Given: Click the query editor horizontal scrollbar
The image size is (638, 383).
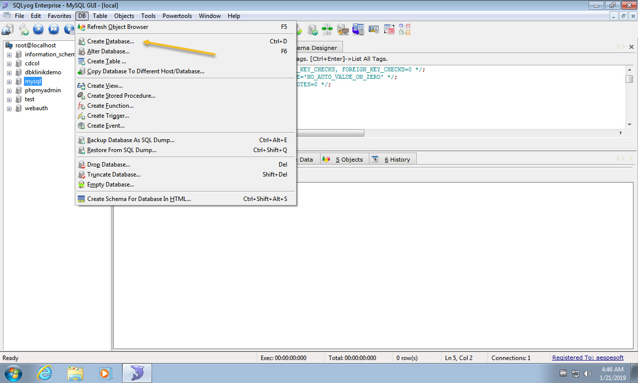Looking at the screenshot, I should 330,133.
